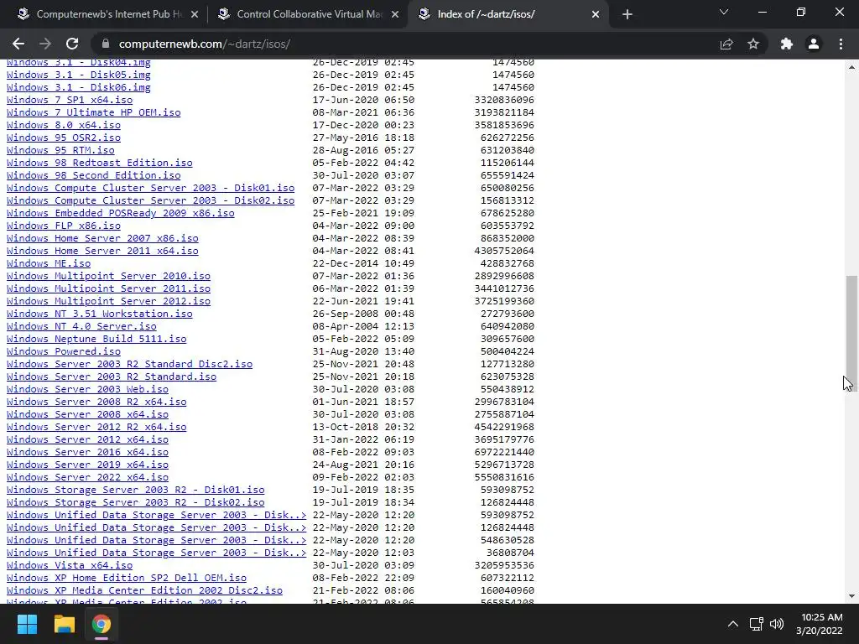Viewport: 859px width, 644px height.
Task: Open Windows 98 Second Edition.iso
Action: click(x=94, y=175)
